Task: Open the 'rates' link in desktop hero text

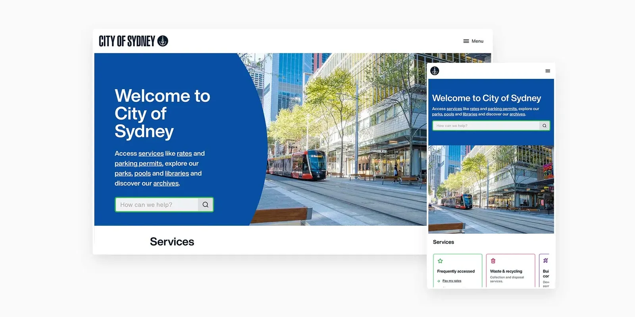Action: click(184, 153)
